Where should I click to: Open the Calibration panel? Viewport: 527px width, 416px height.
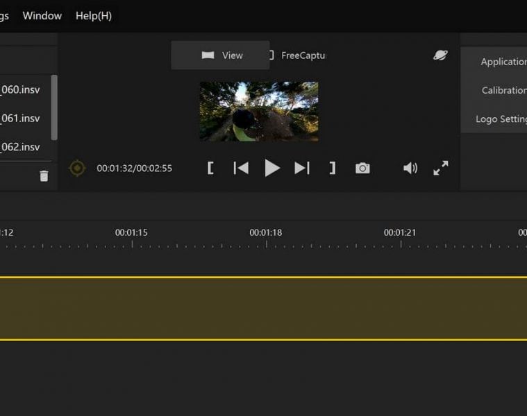pos(503,90)
